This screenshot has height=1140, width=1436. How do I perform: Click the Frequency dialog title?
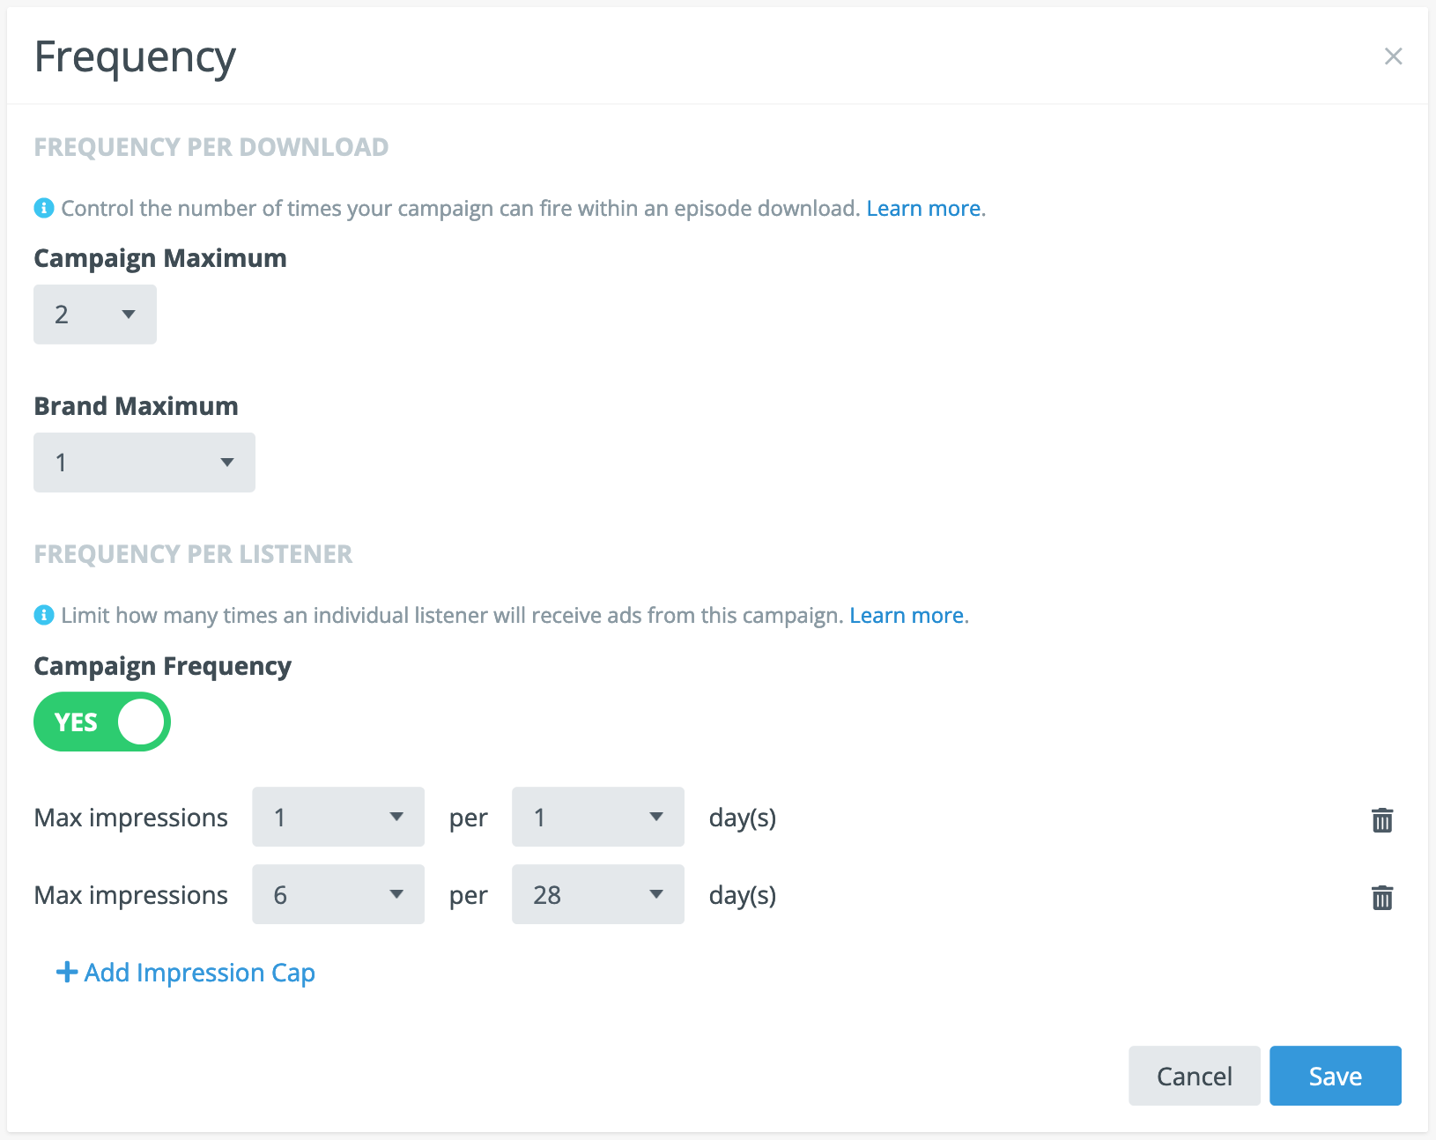(x=135, y=57)
